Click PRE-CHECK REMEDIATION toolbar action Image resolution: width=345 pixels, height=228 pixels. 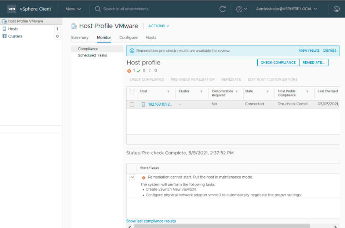(193, 80)
